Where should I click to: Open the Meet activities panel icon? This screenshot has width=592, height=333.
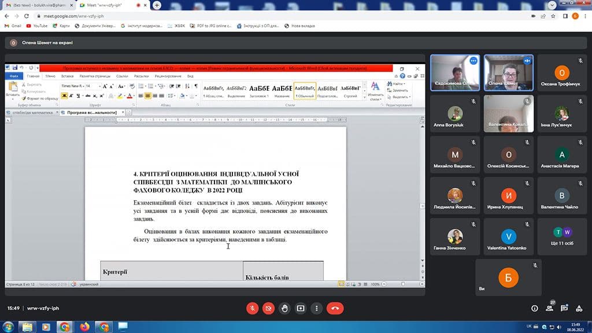(x=579, y=309)
